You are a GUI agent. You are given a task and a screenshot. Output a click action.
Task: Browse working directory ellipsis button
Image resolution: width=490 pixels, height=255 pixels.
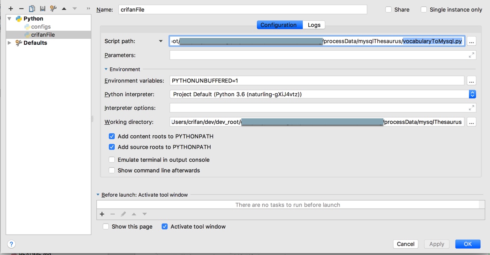coord(472,122)
